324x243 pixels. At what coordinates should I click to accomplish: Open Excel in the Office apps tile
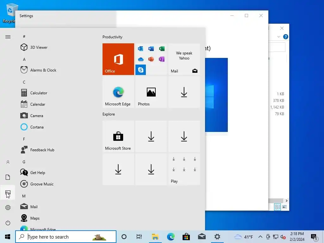162,49
